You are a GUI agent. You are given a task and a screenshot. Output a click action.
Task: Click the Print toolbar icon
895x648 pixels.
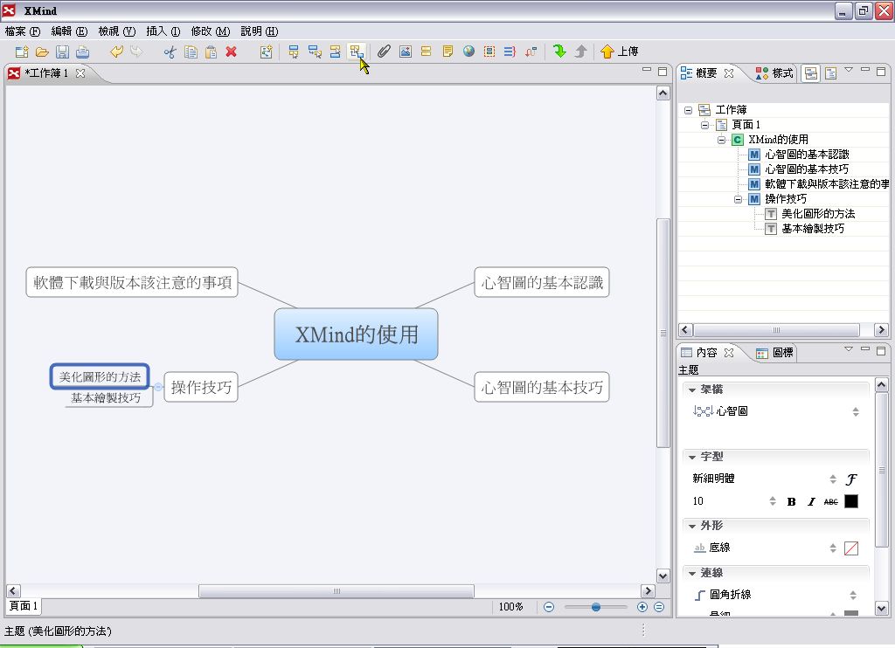83,52
